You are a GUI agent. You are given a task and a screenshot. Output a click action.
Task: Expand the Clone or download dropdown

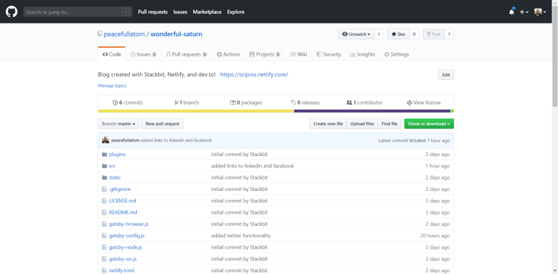point(429,124)
